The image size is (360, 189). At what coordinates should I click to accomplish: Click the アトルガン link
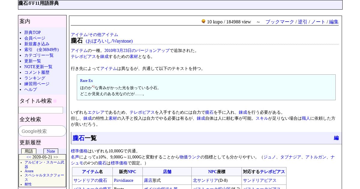click(316, 157)
